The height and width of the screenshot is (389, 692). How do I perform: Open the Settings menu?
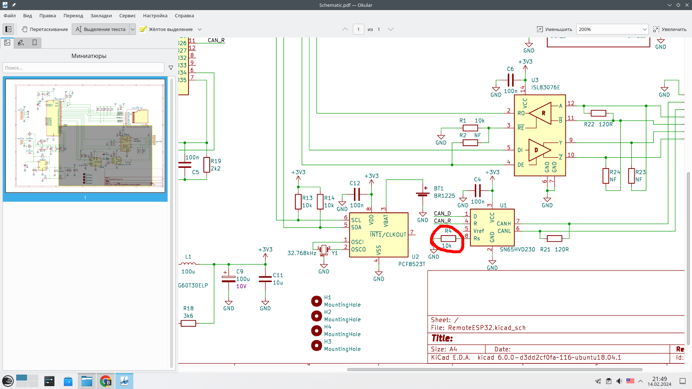pos(155,15)
